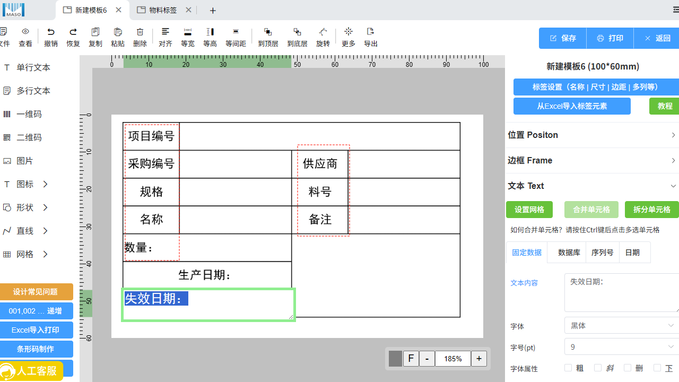Add a QR code (二维码) element
This screenshot has height=382, width=679.
[22, 137]
